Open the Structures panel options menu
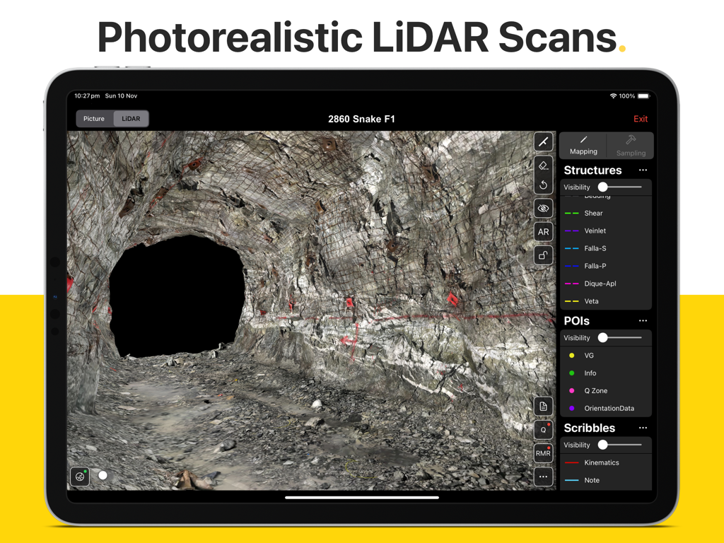 click(643, 170)
